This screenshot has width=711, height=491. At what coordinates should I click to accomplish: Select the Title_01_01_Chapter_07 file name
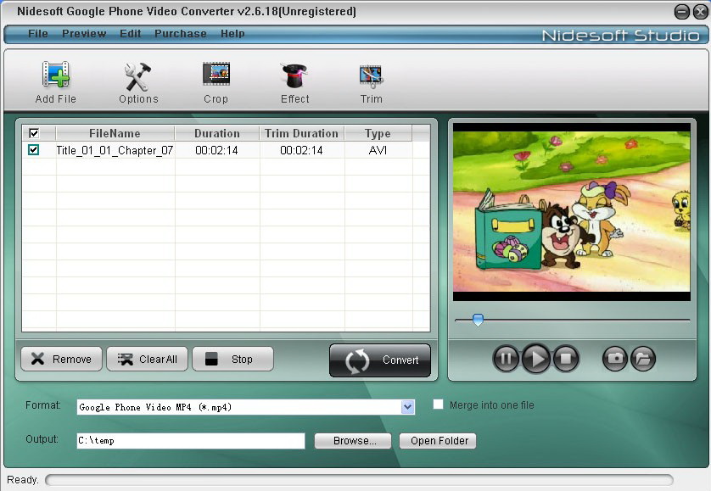pos(115,150)
